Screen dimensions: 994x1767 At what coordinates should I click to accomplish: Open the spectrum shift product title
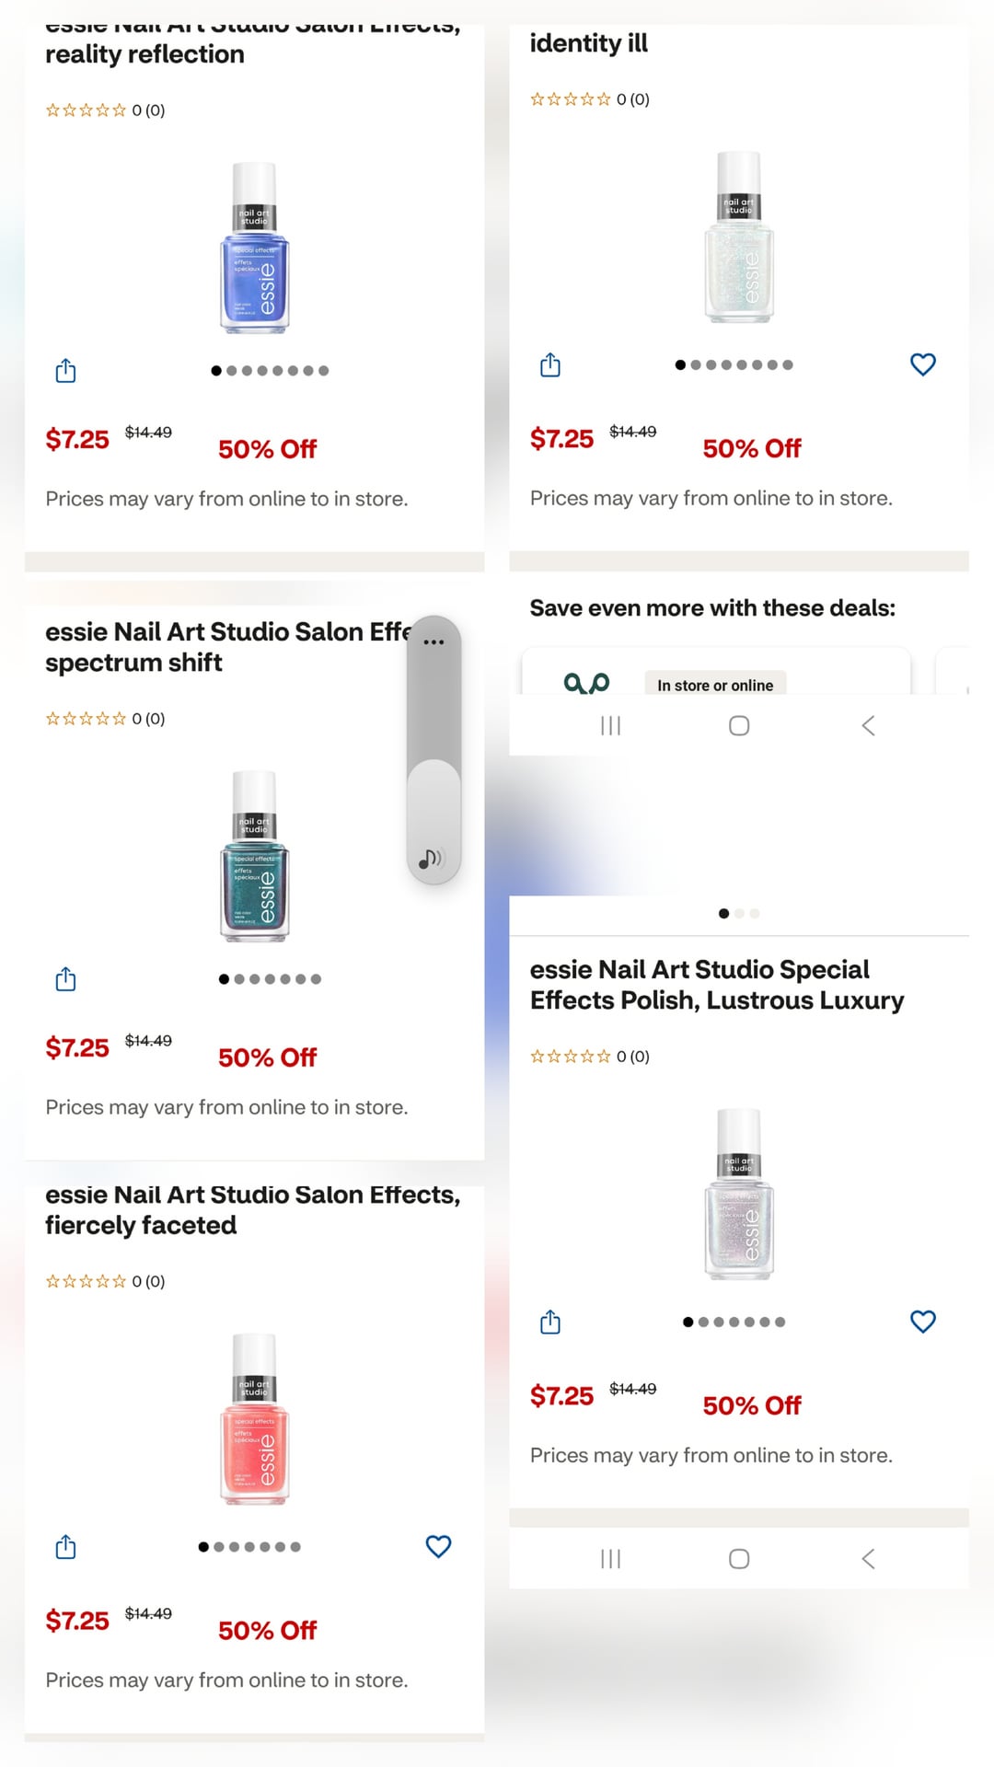225,647
